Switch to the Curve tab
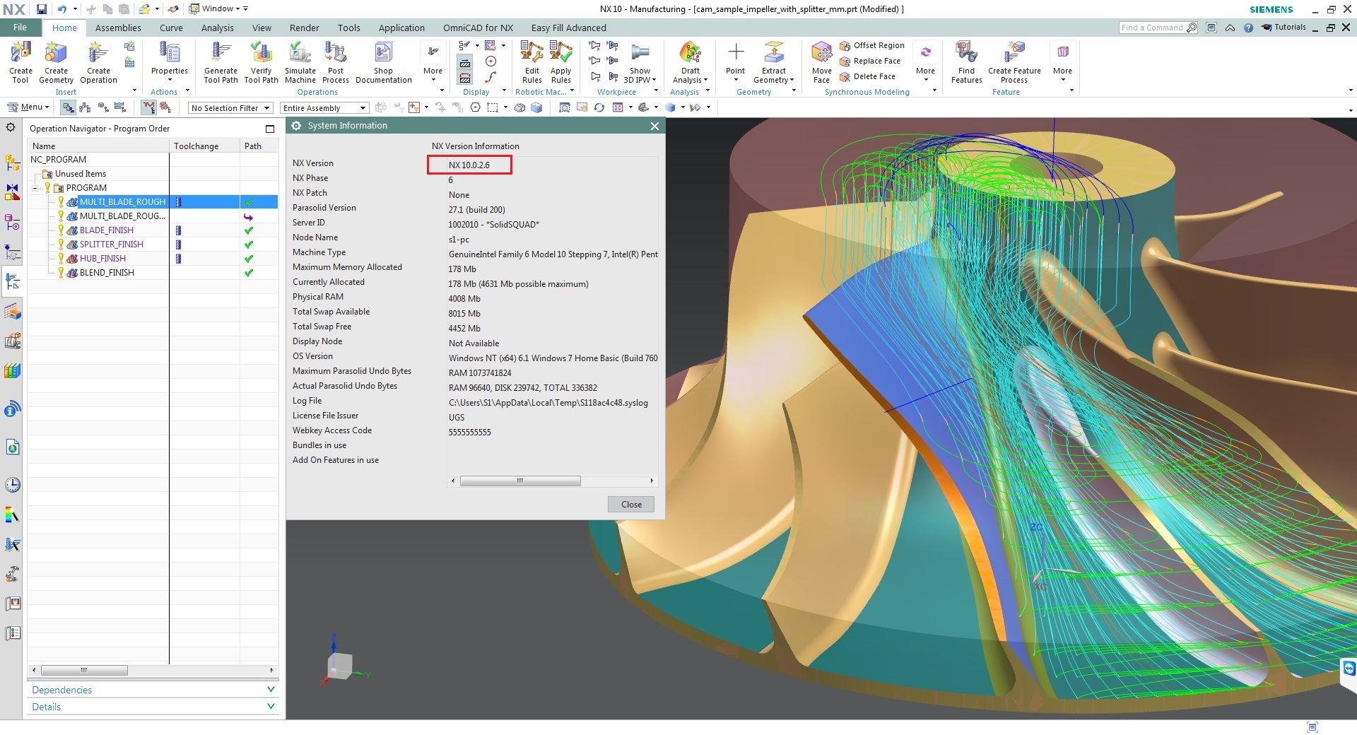Screen dimensions: 1357x735 (171, 28)
